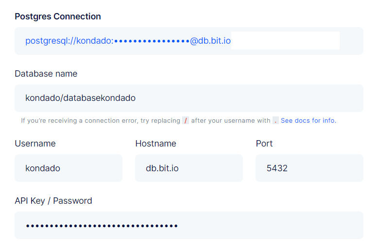Click the slash code chip in hint
Image resolution: width=378 pixels, height=243 pixels.
tap(185, 120)
